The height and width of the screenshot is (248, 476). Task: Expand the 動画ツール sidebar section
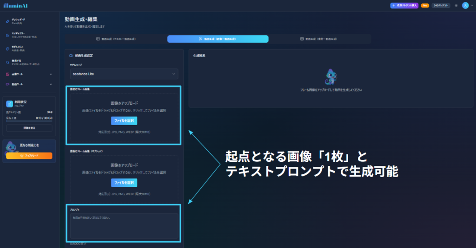(29, 84)
